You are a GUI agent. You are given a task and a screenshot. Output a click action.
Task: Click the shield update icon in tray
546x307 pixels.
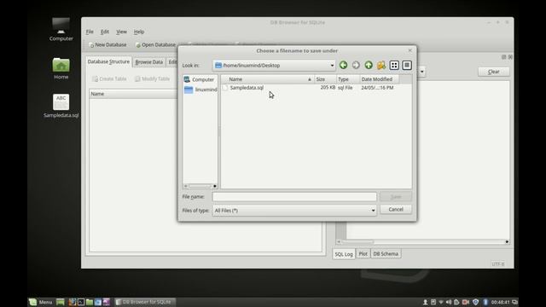475,302
